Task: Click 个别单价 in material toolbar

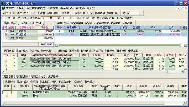Action: click(x=77, y=82)
